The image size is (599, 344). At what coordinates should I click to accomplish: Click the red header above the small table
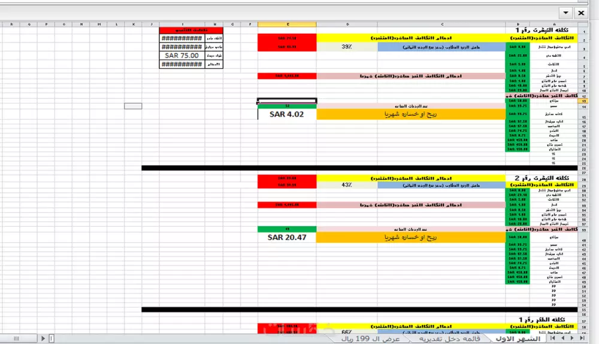coord(191,30)
